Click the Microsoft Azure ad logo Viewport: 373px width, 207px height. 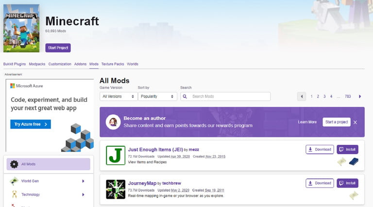(x=27, y=86)
